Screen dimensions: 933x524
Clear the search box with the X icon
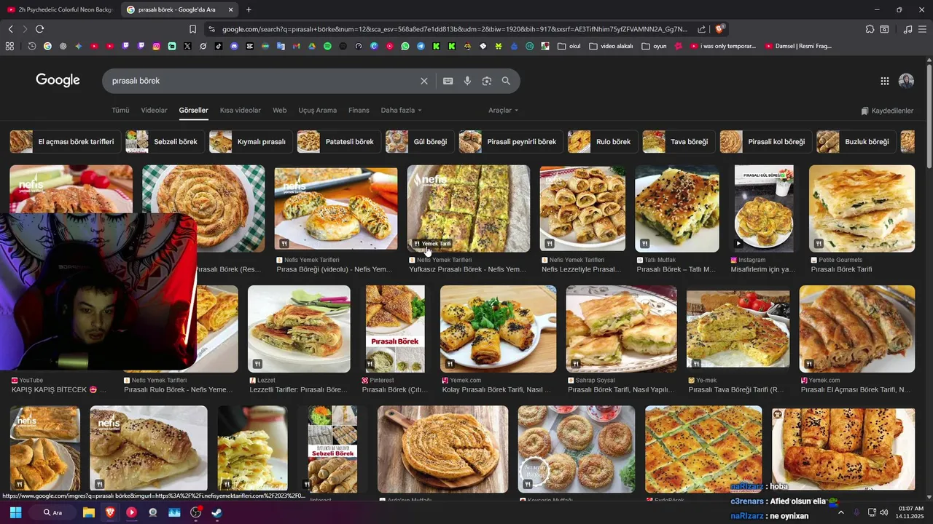click(423, 81)
